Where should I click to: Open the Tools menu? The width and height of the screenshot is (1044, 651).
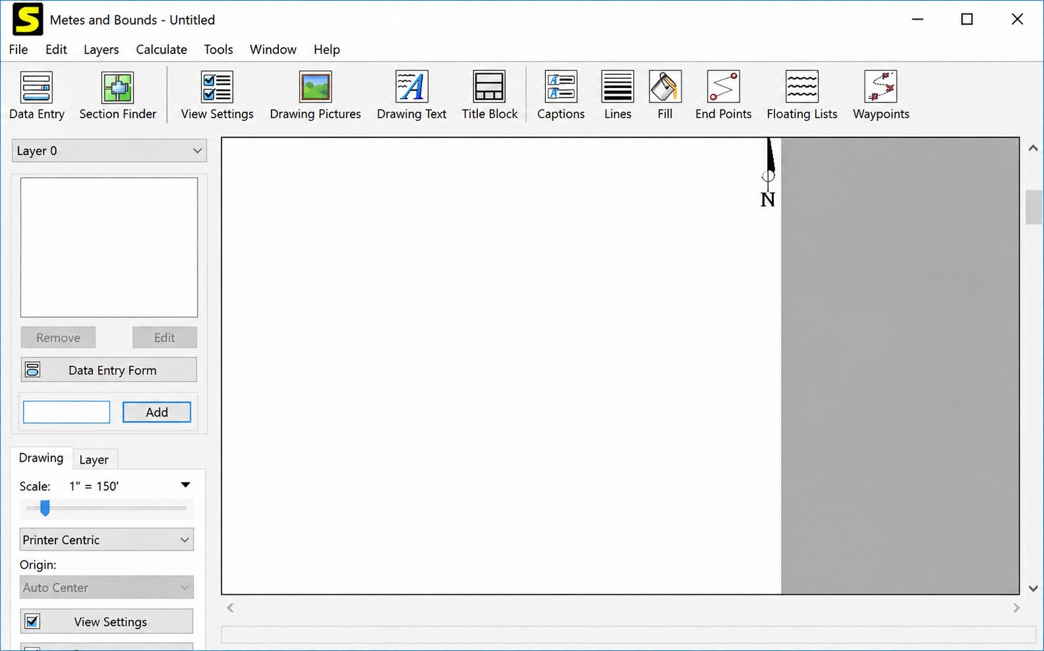point(218,49)
